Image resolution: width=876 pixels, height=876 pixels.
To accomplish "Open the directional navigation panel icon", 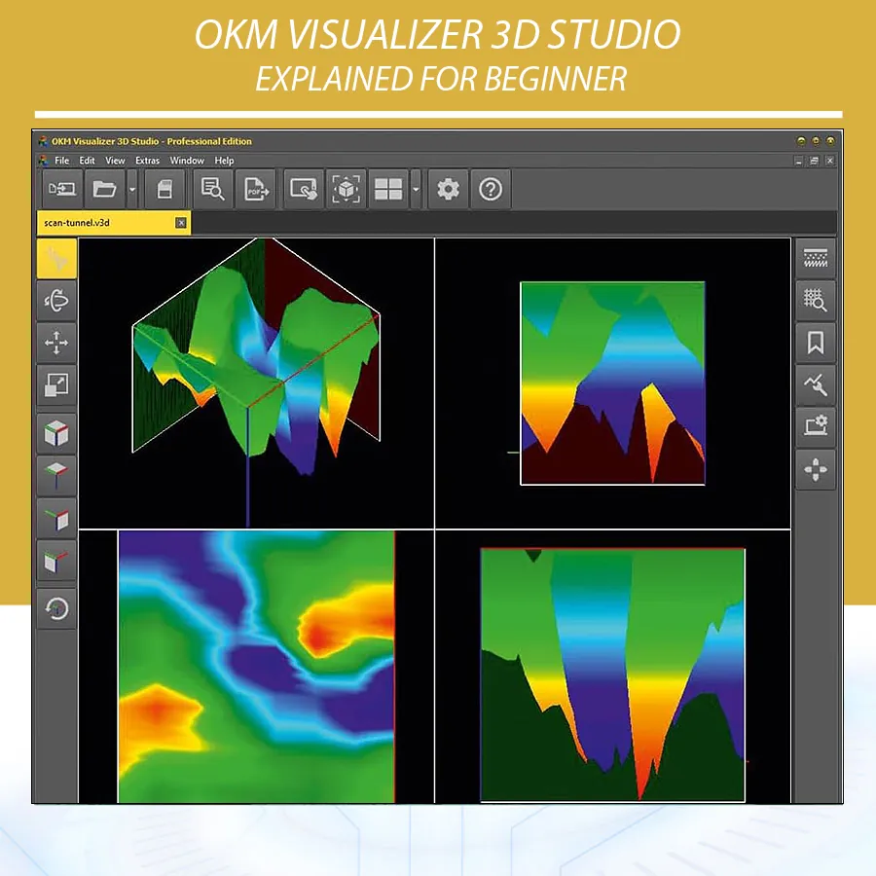I will (816, 469).
